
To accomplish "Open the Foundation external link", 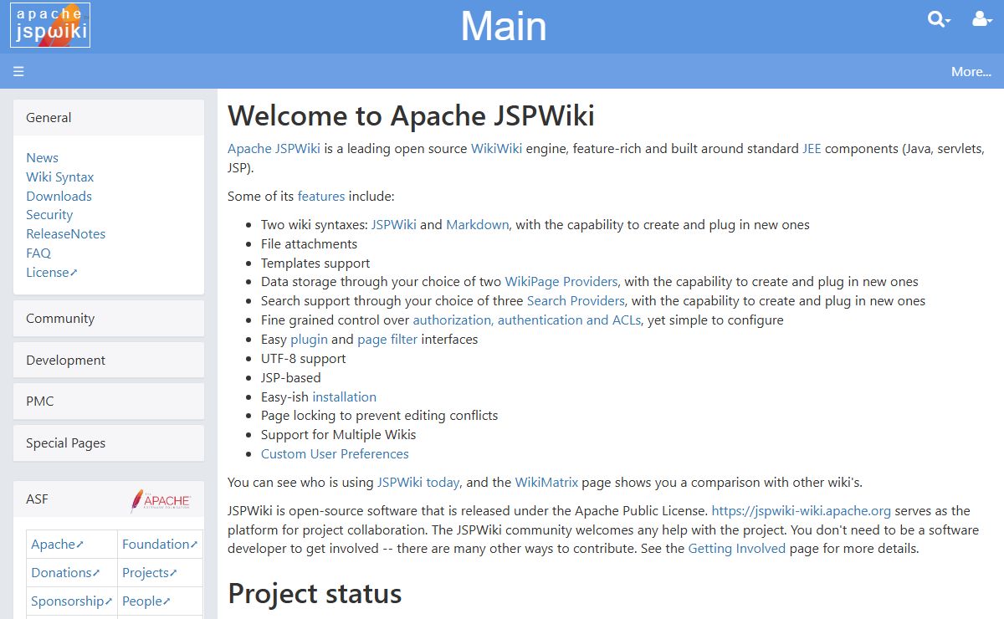I will click(160, 545).
